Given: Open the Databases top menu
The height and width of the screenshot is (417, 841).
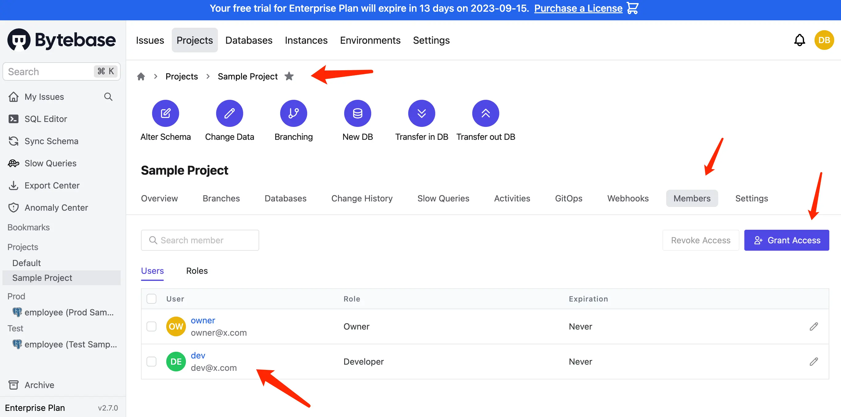Looking at the screenshot, I should (249, 40).
